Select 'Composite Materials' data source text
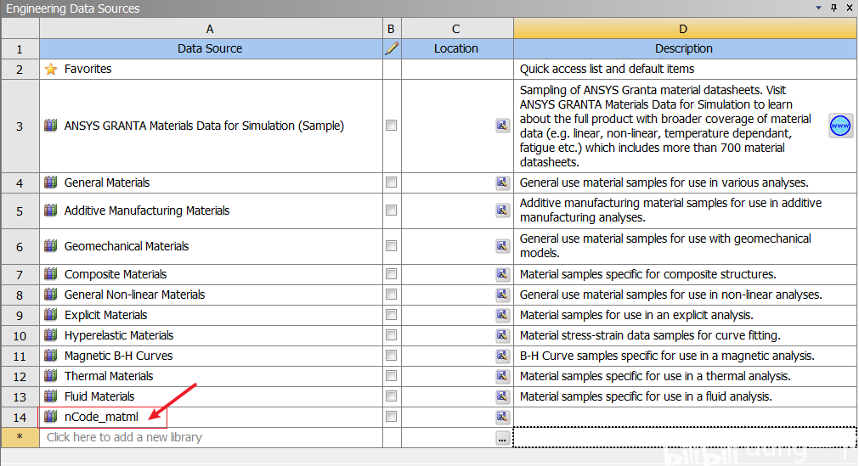This screenshot has height=466, width=859. click(116, 274)
